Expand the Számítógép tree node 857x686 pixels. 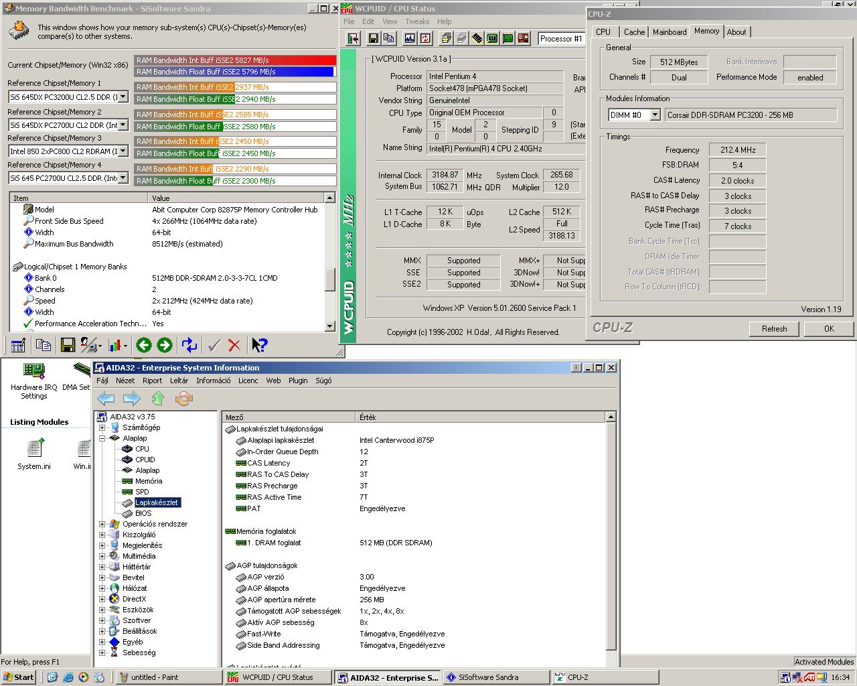point(102,427)
